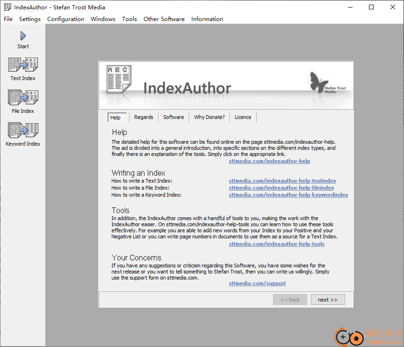Follow the sttmedia.com/indexauthor-help link

coord(269,161)
